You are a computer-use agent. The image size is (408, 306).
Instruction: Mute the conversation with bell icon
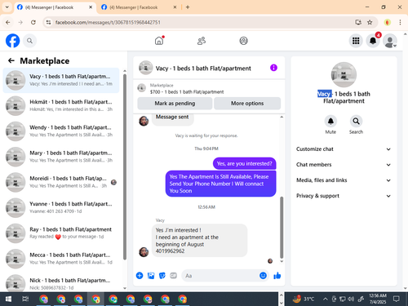pos(330,121)
